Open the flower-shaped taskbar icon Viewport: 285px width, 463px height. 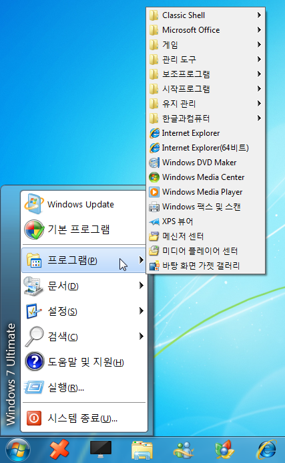pyautogui.click(x=225, y=450)
